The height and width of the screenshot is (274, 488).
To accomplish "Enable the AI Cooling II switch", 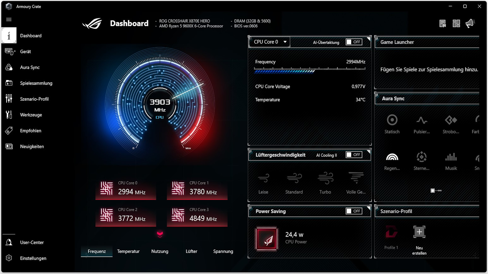I will point(354,155).
